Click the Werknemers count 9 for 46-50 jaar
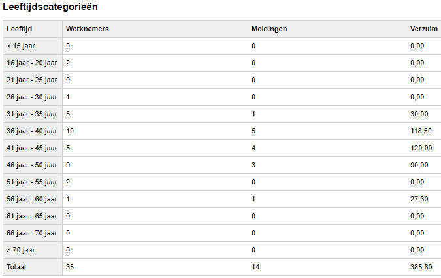This screenshot has height=278, width=441. click(68, 165)
